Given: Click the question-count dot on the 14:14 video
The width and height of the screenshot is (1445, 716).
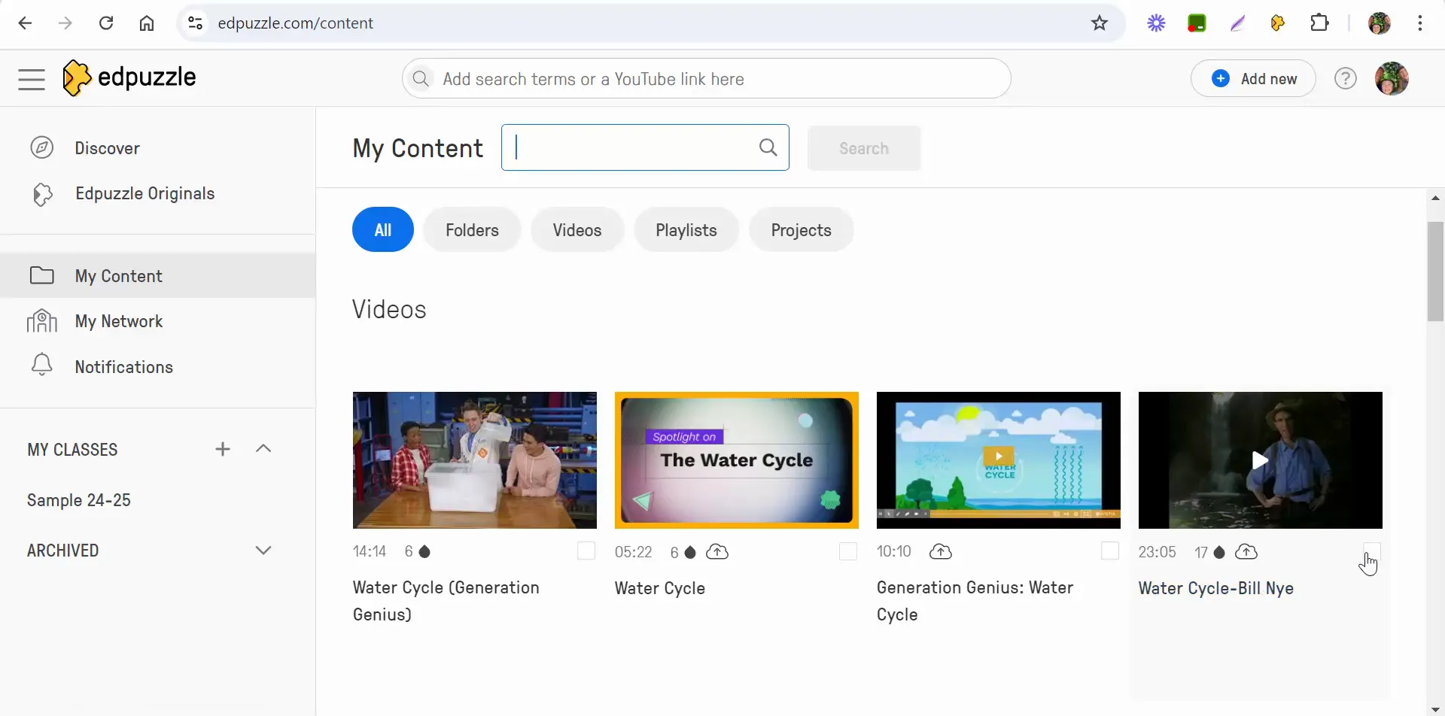Looking at the screenshot, I should pos(424,552).
